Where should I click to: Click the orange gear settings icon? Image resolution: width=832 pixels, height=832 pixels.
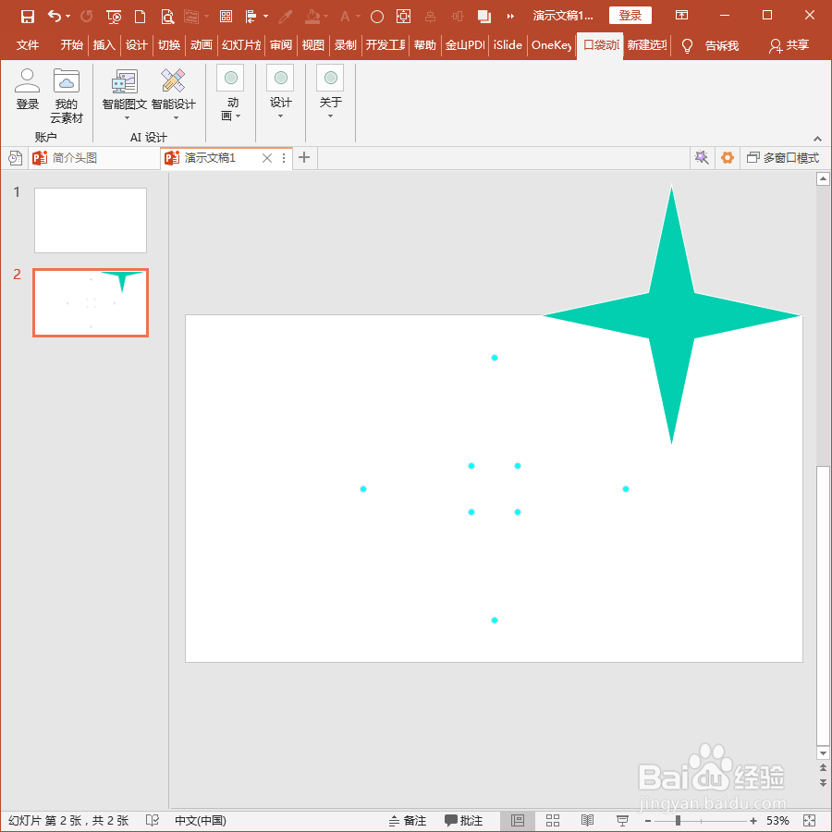[728, 157]
